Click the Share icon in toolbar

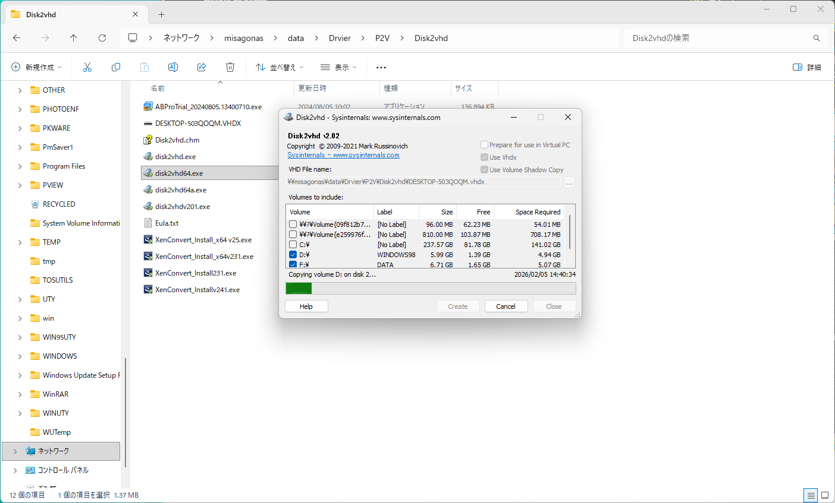202,67
